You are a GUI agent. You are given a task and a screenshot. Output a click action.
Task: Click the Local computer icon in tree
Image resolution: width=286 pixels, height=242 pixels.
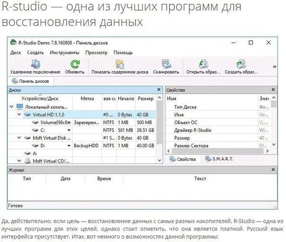pyautogui.click(x=19, y=107)
